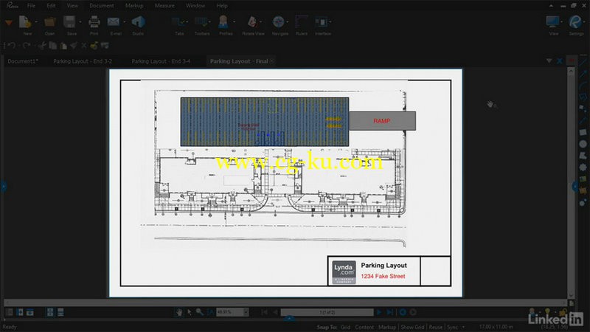Expand the bottom panel arrow handle
The width and height of the screenshot is (590, 332).
click(289, 319)
